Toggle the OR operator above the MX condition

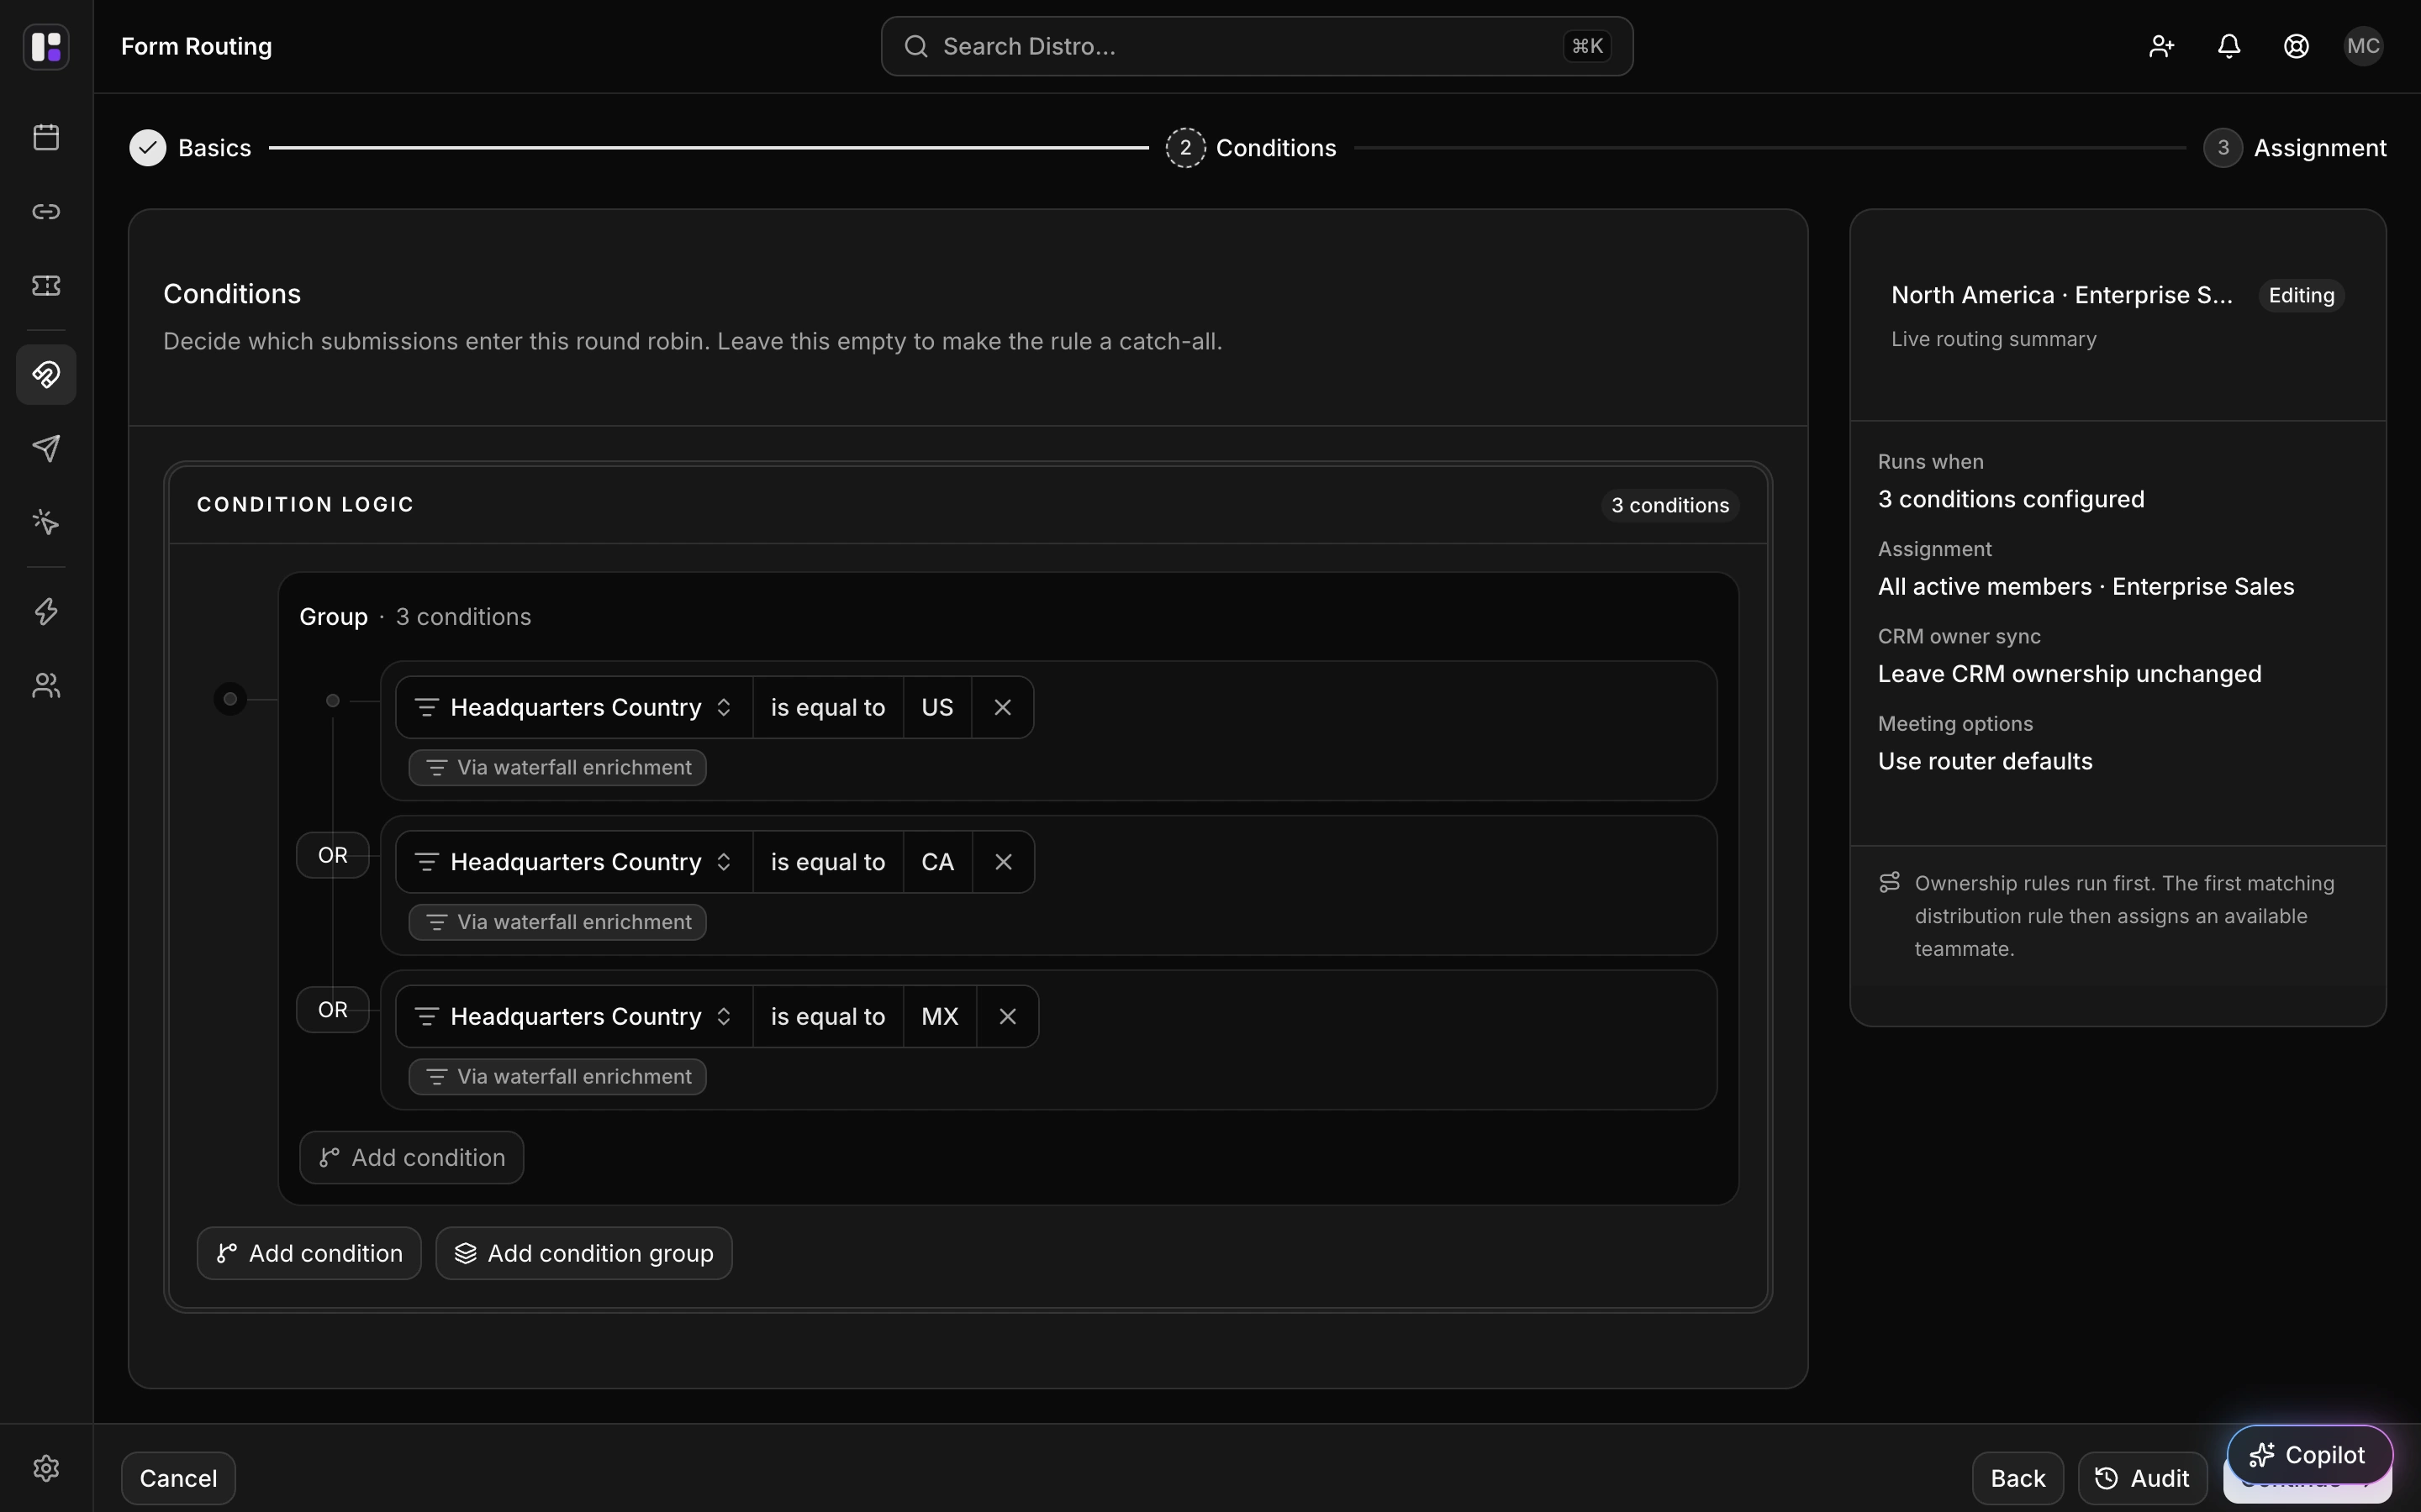point(333,1010)
